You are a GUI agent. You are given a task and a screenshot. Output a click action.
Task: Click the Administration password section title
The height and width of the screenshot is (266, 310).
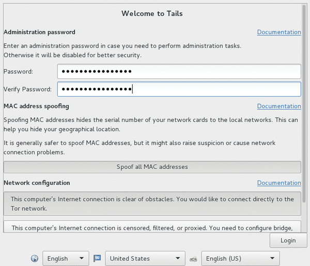pyautogui.click(x=40, y=32)
